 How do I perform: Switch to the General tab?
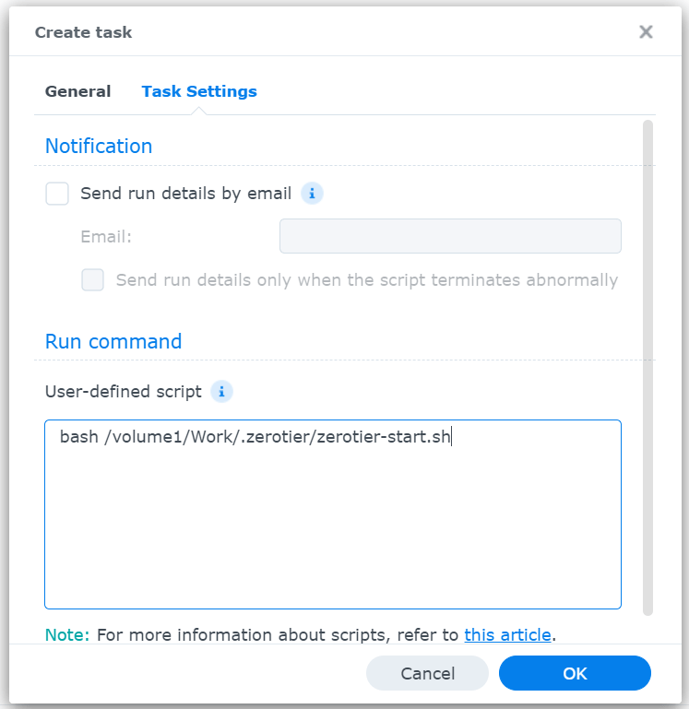77,91
